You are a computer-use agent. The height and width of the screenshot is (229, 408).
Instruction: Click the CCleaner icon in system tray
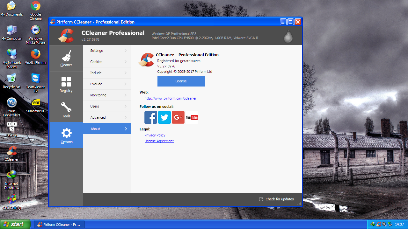[378, 224]
